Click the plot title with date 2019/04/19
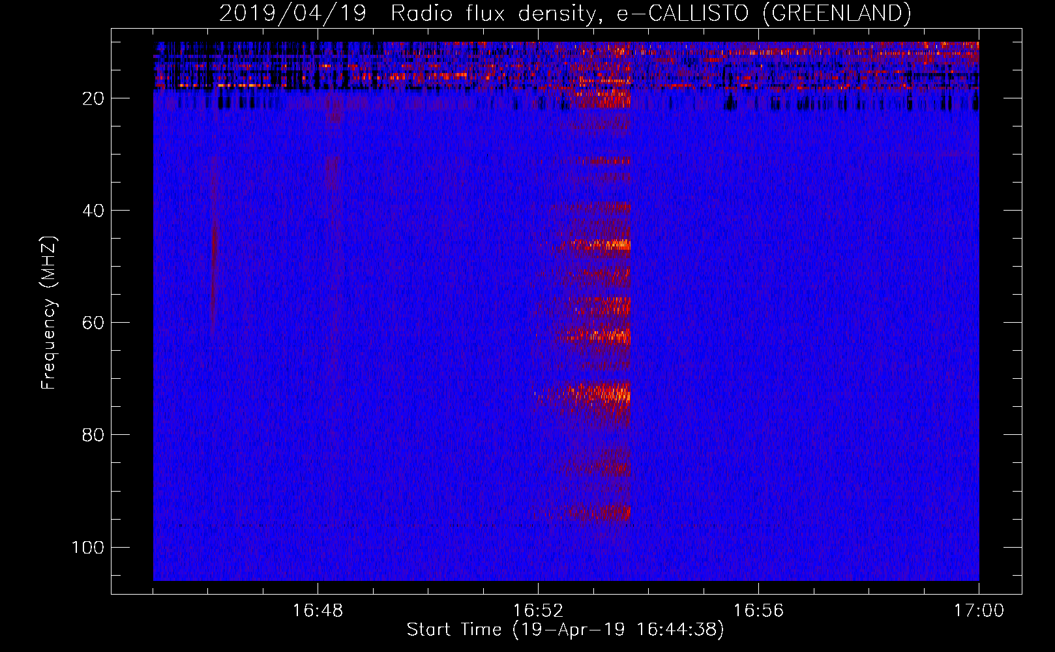Screen dimensions: 1055x652 click(x=565, y=13)
